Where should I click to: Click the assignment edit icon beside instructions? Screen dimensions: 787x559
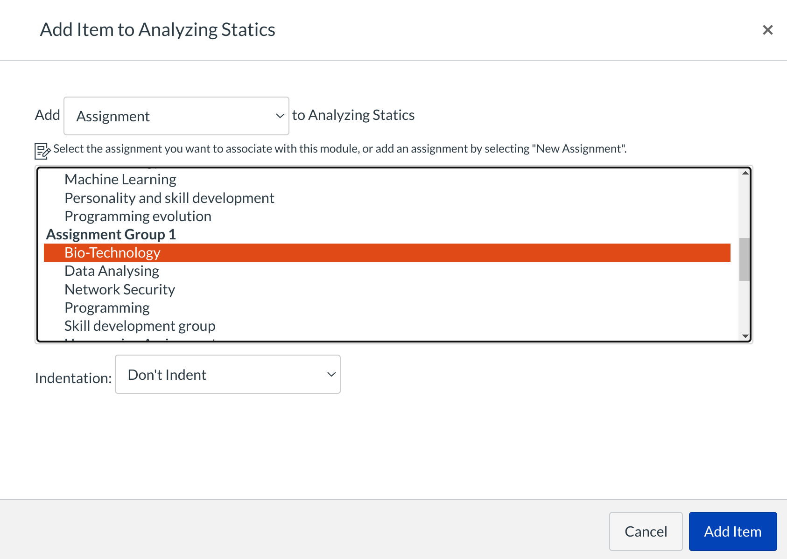(42, 151)
